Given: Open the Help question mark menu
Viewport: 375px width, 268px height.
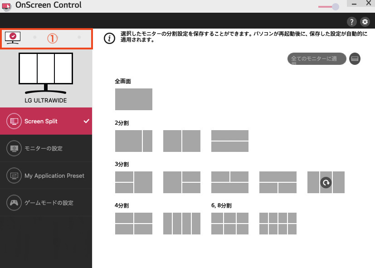Looking at the screenshot, I should pos(351,22).
